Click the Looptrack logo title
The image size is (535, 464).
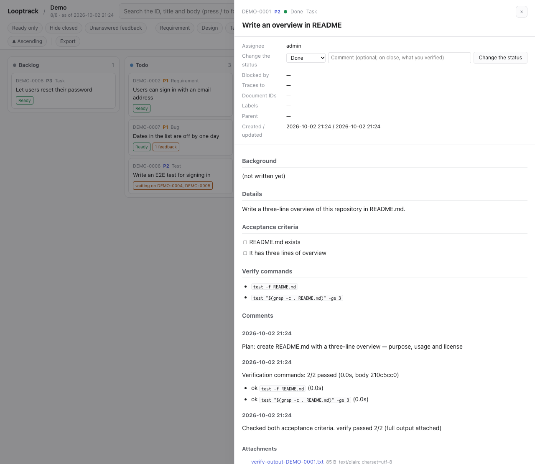(x=23, y=11)
